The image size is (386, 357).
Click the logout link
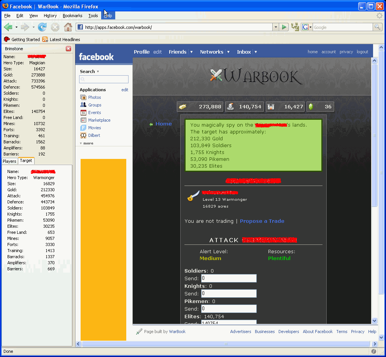tap(362, 52)
